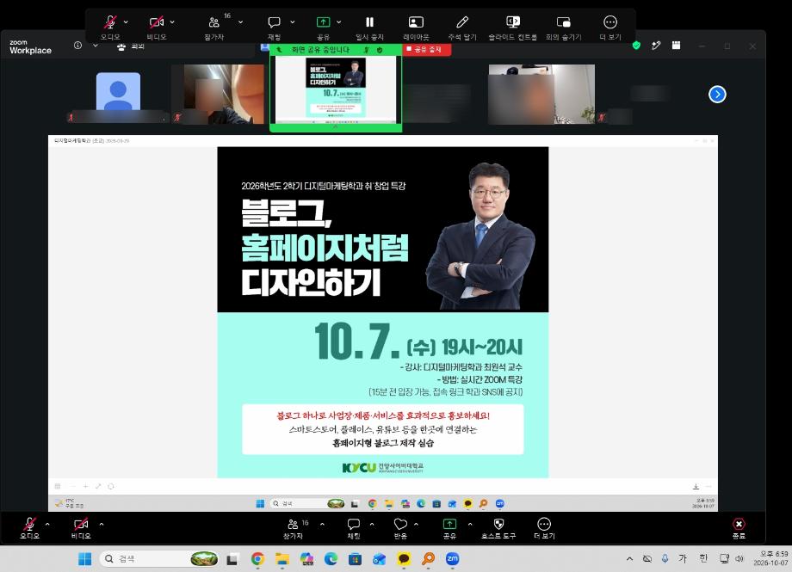
Task: Open meeting info circle icon near Zoom Workplace
Action: (77, 46)
